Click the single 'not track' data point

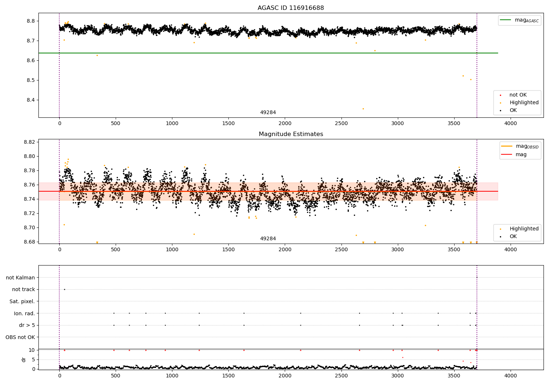pyautogui.click(x=64, y=289)
